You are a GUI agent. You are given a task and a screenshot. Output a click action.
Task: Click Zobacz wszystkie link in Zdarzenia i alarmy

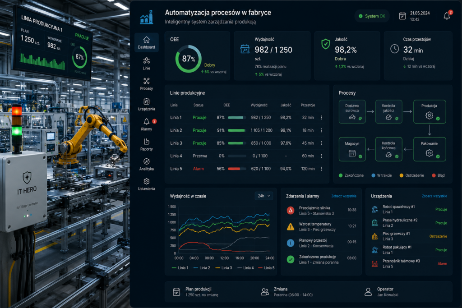pyautogui.click(x=343, y=196)
